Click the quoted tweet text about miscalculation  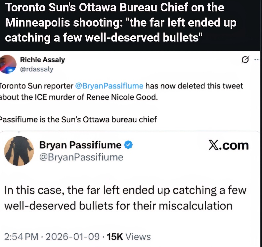[x=125, y=198]
